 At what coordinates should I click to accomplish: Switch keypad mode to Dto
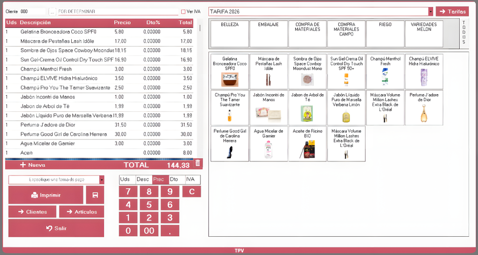click(x=177, y=179)
